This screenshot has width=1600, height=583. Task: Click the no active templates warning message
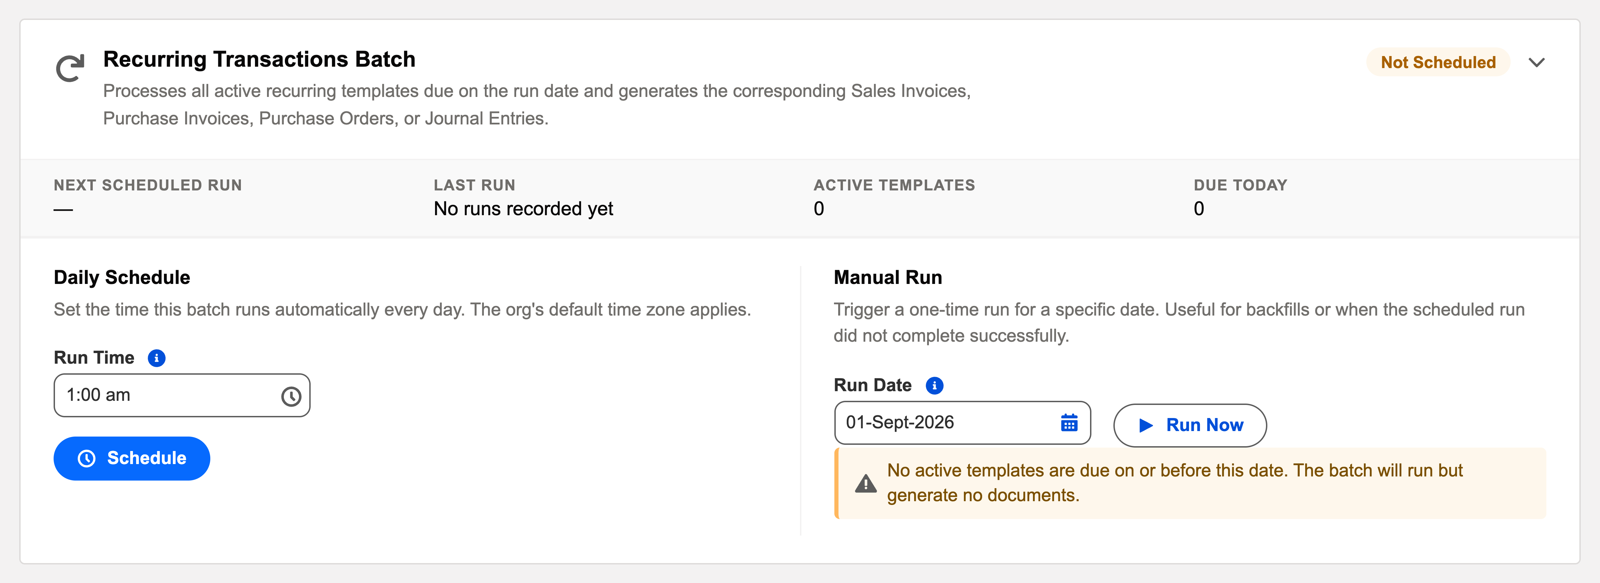(x=1174, y=483)
